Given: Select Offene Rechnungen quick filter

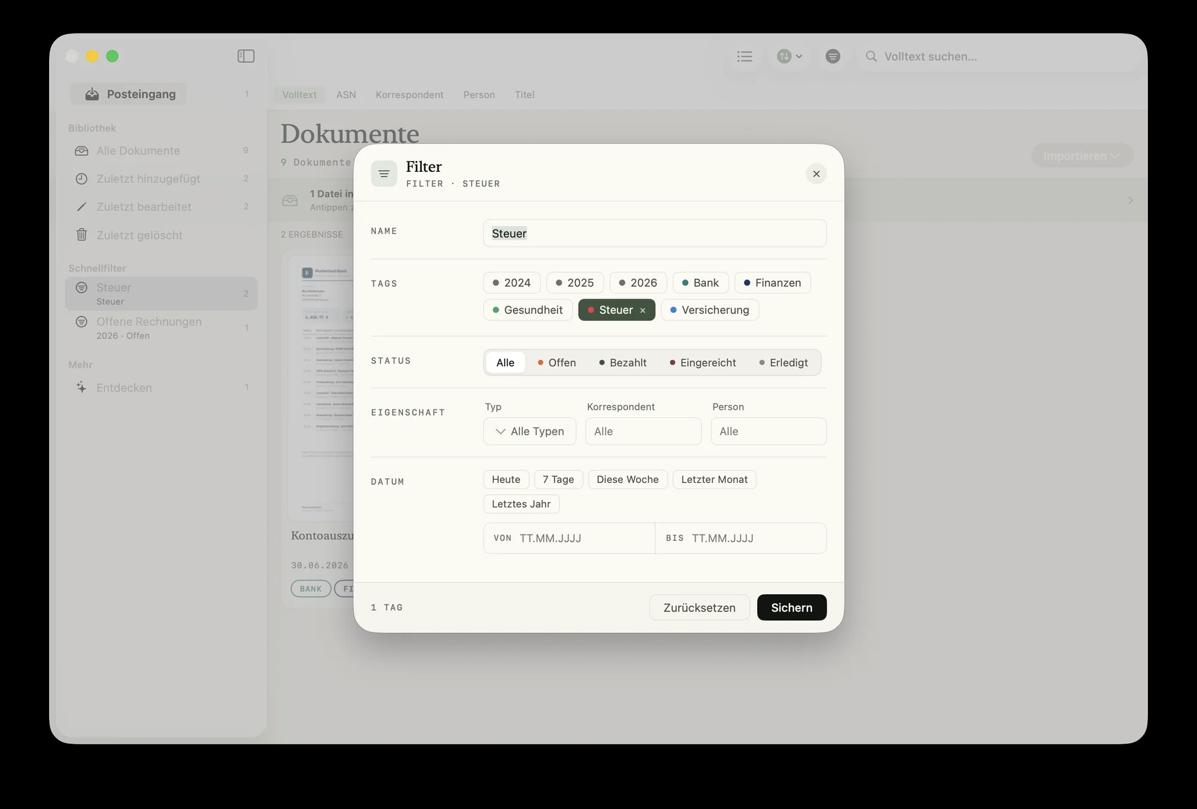Looking at the screenshot, I should tap(161, 328).
